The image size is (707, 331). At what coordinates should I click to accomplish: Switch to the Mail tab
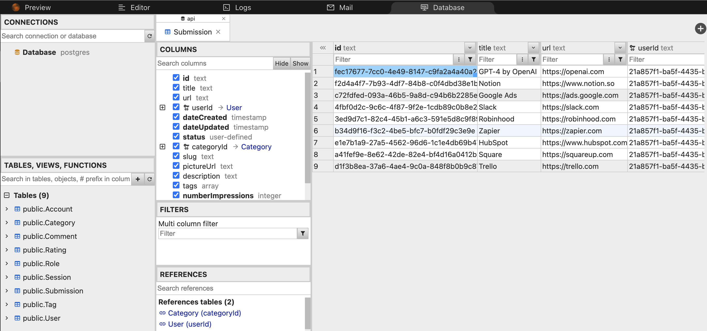tap(340, 7)
